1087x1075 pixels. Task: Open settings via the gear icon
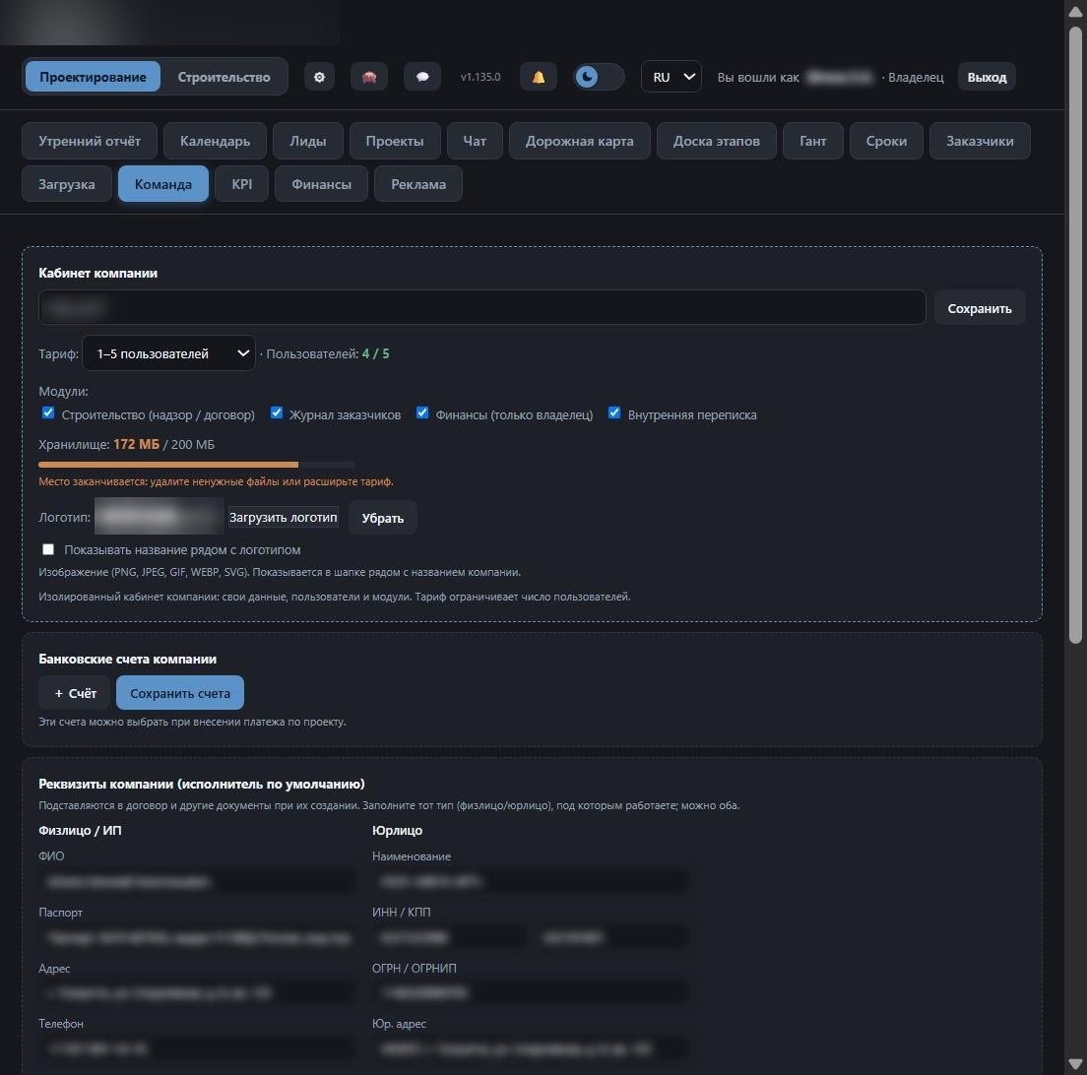click(x=319, y=77)
